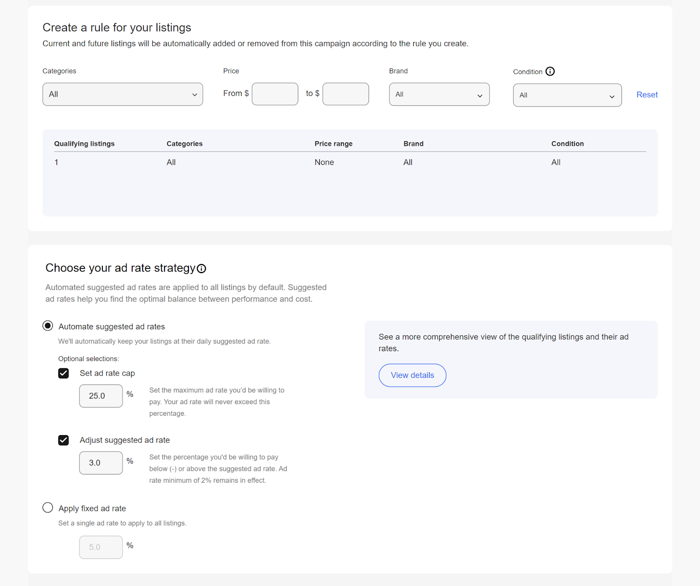Click the Brand table column header
Image resolution: width=700 pixels, height=586 pixels.
point(413,143)
